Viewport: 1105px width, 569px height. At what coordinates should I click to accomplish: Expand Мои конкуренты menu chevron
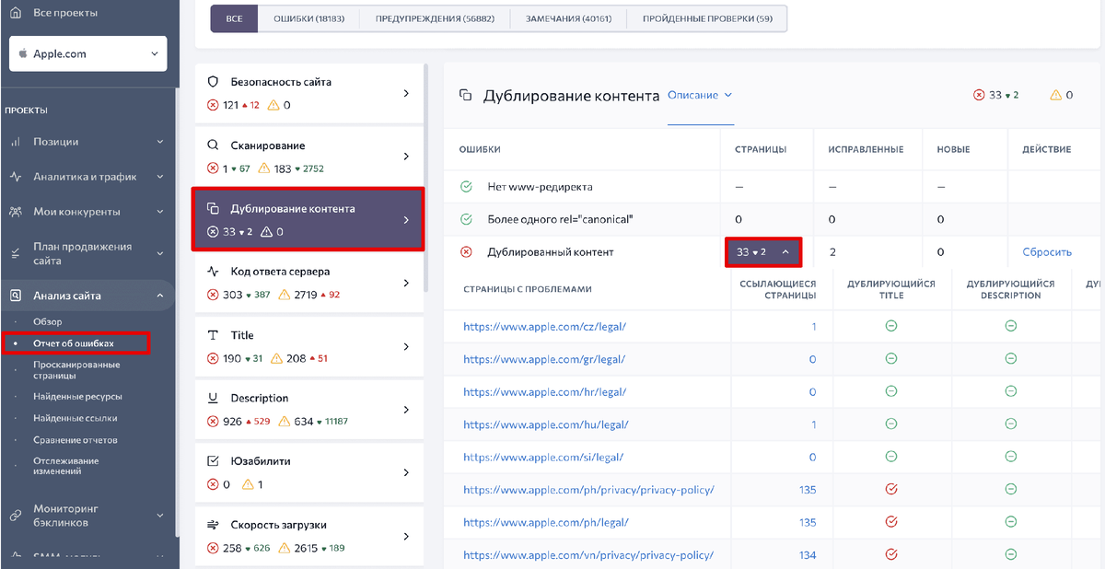160,212
